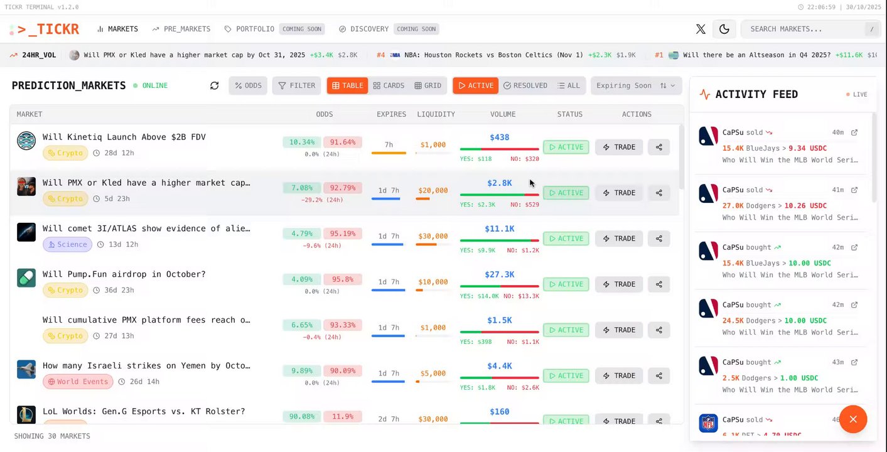Switch to CARDS view
Viewport: 887px width, 452px height.
(389, 85)
